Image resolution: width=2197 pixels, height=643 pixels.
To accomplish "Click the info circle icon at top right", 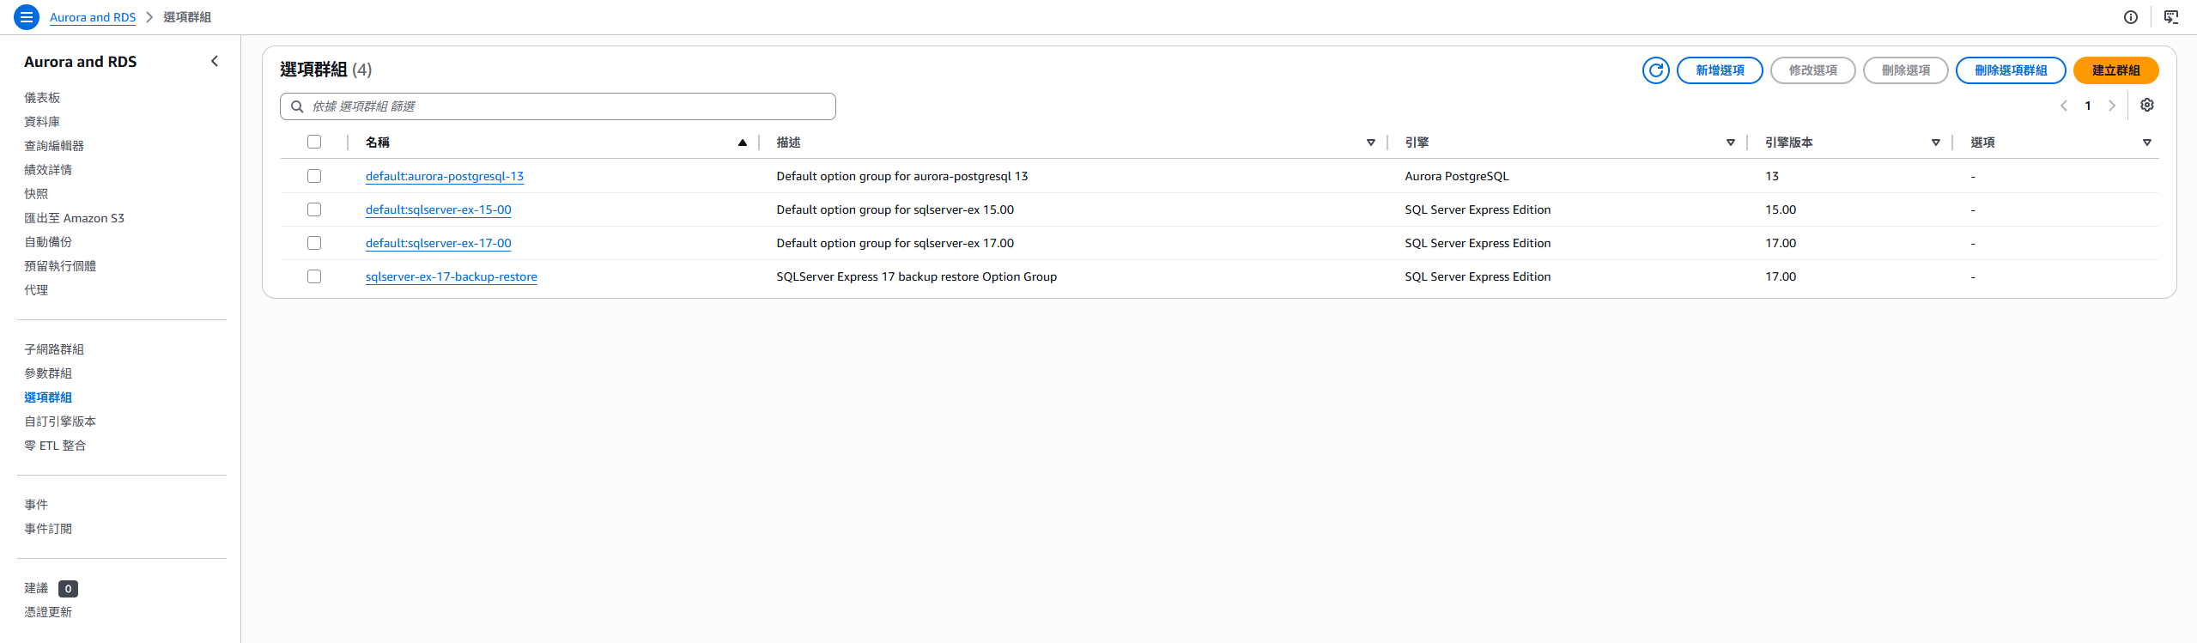I will 2131,17.
